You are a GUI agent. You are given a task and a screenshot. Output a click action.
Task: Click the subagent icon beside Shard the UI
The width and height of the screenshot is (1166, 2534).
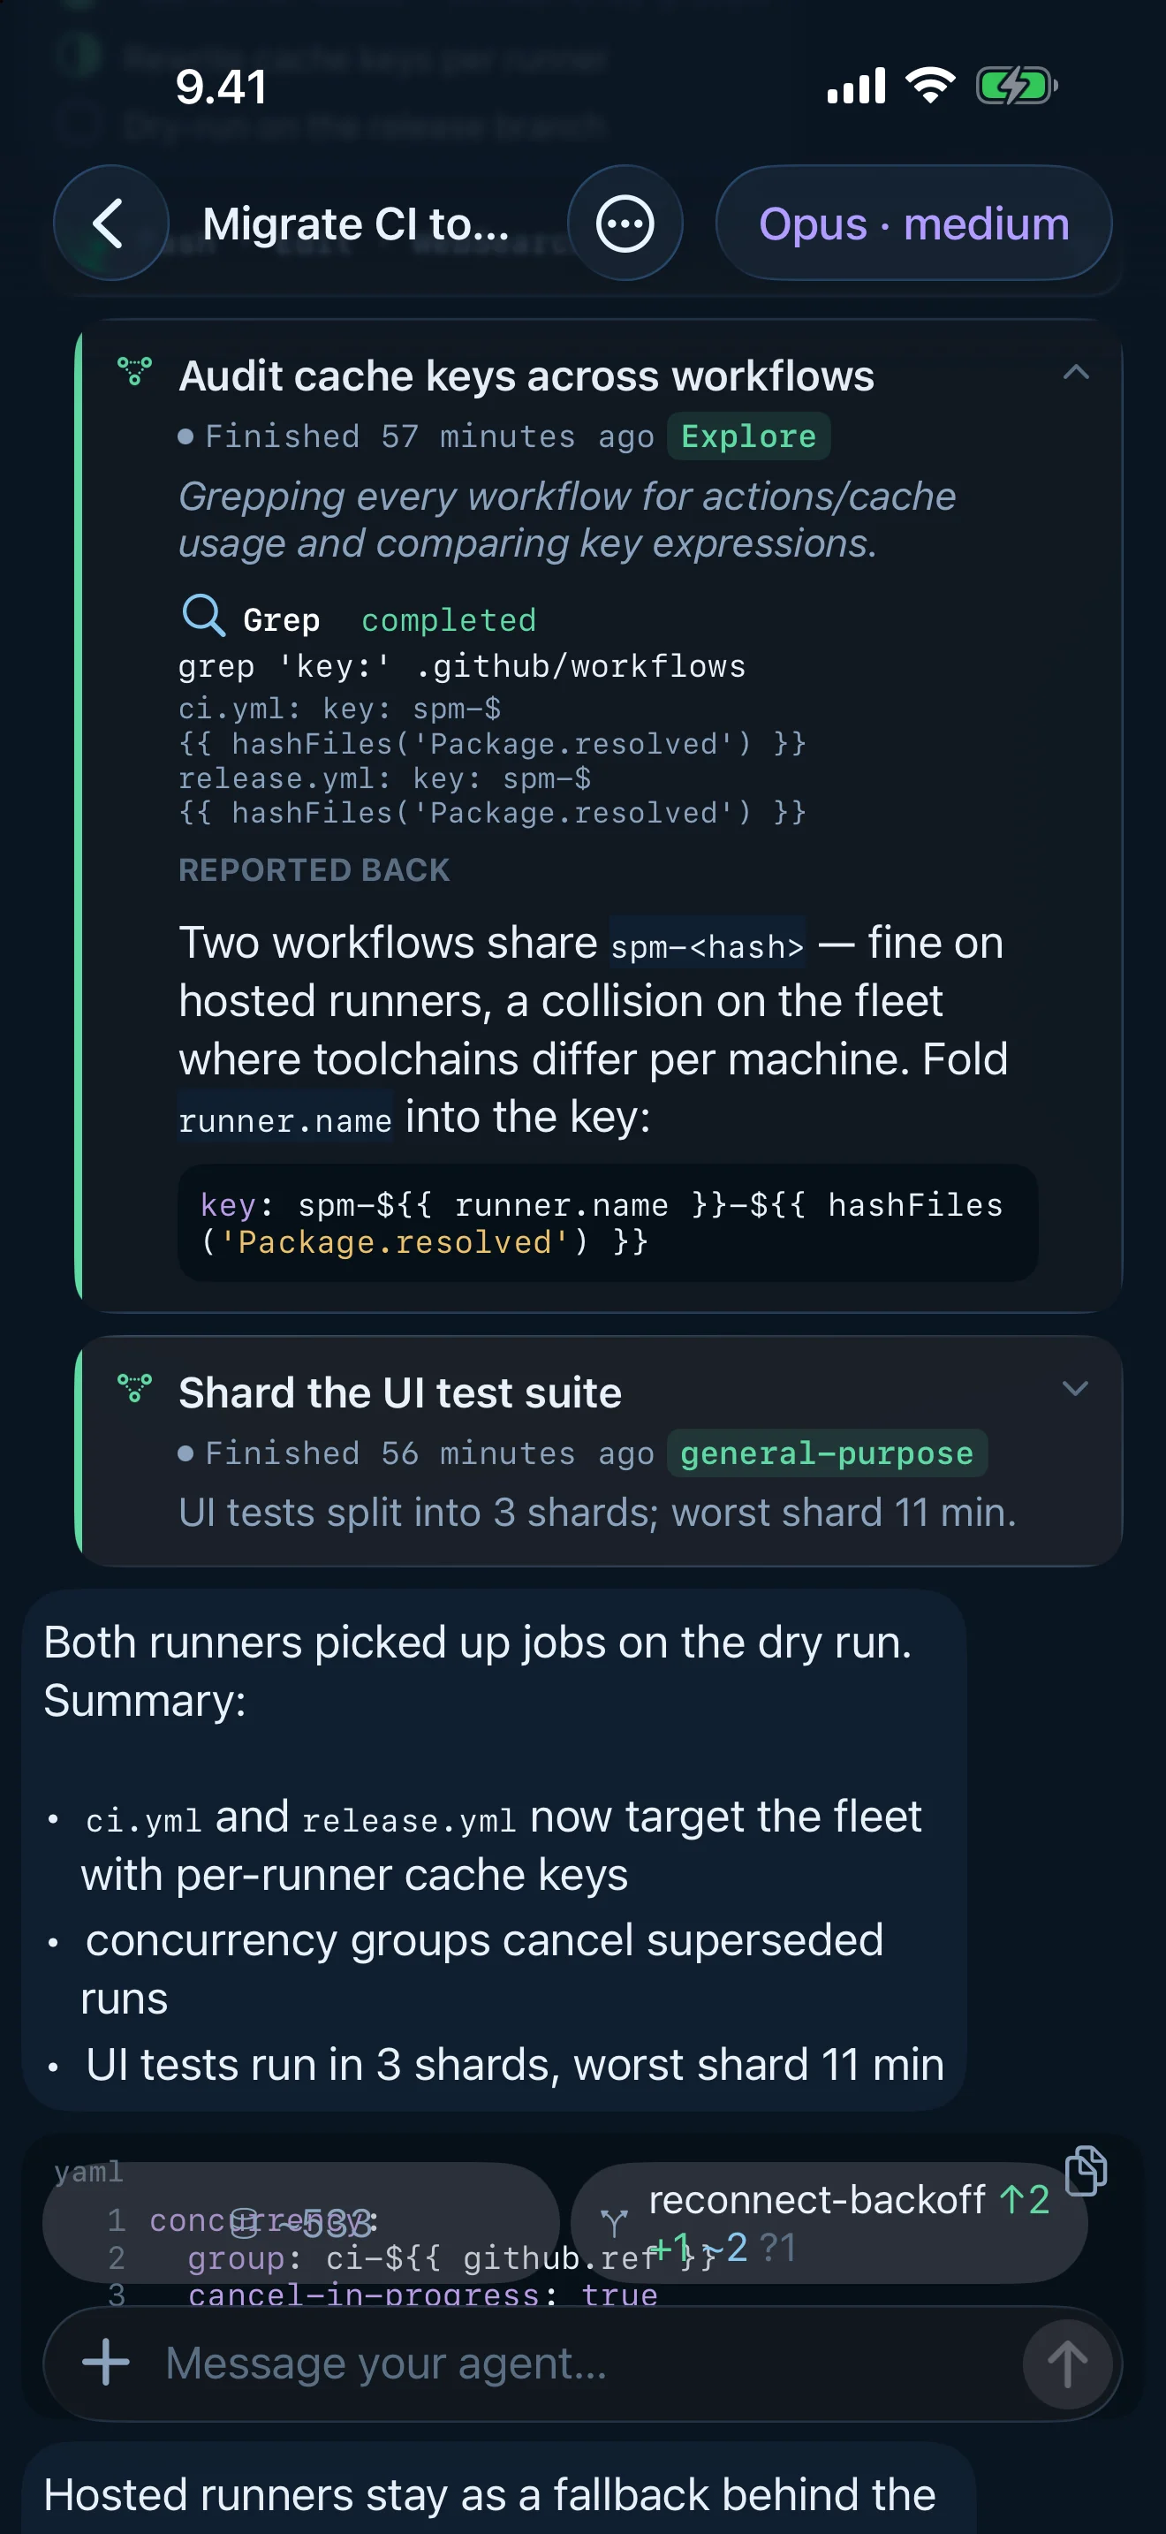pos(134,1388)
